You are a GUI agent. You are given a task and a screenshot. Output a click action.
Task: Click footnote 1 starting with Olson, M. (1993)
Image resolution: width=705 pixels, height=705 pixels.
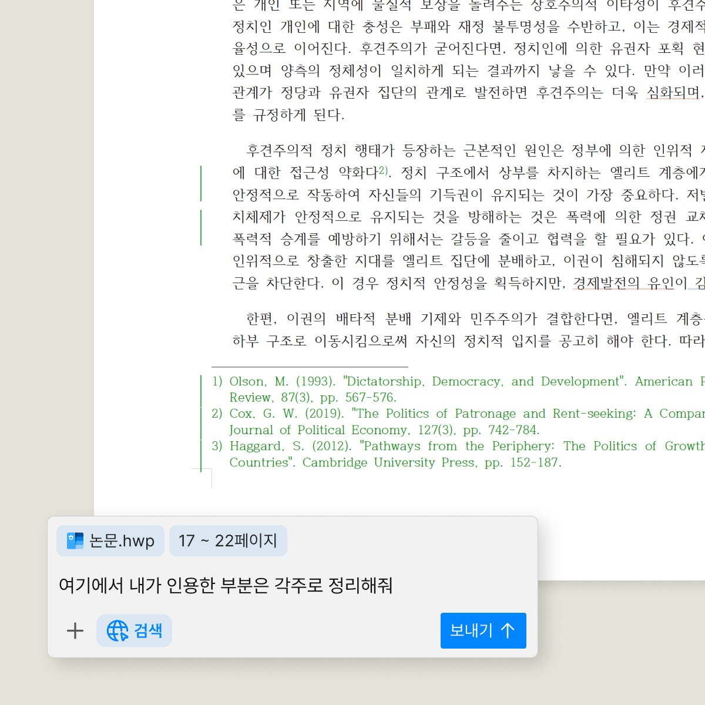(x=458, y=390)
